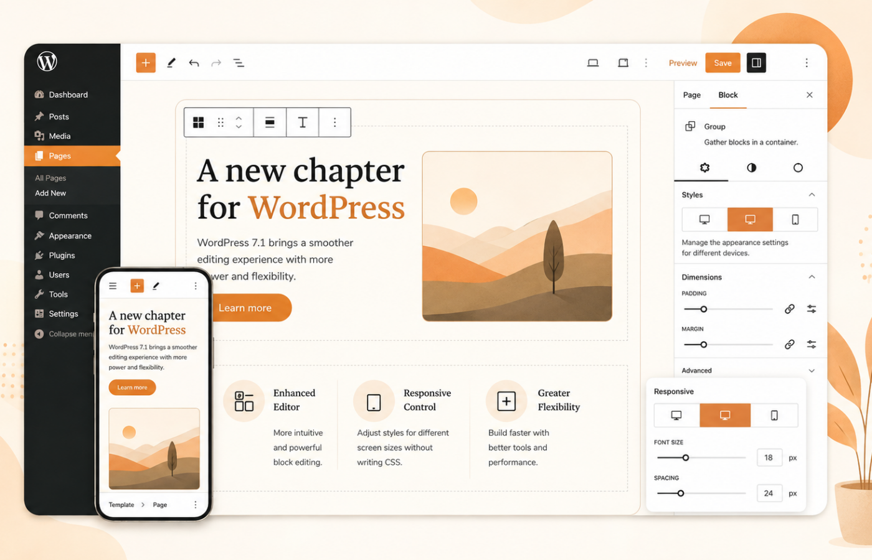Switch to the tablet preview icon in the header

623,63
